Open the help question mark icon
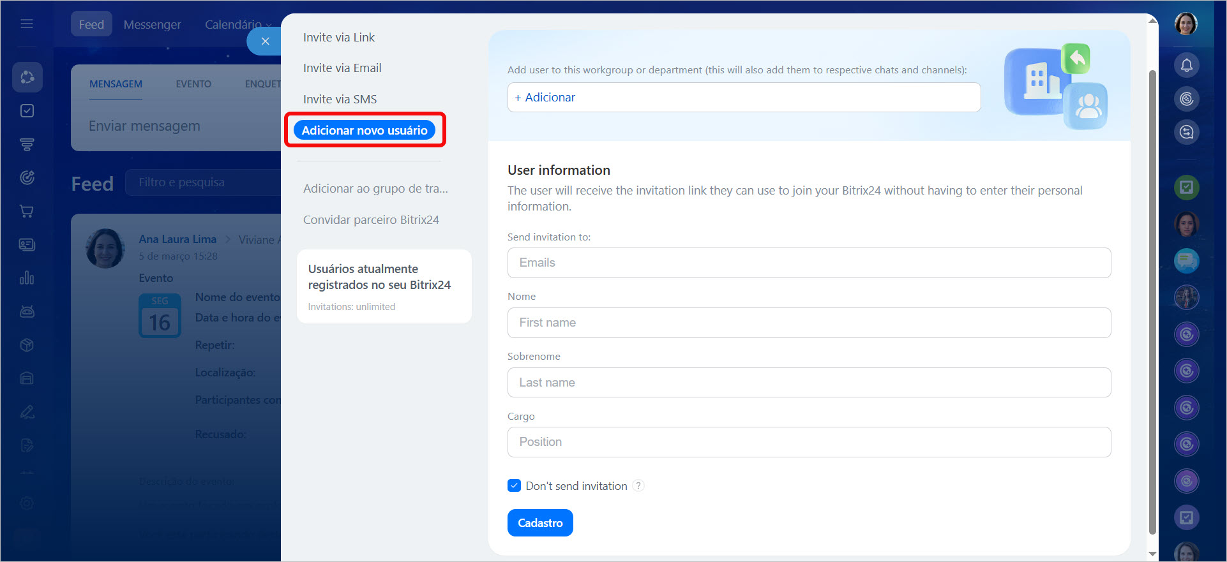Screen dimensions: 1227x562 tap(638, 486)
